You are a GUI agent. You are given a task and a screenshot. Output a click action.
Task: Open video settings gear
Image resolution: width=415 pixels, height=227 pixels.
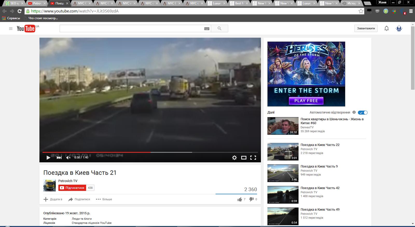(234, 157)
